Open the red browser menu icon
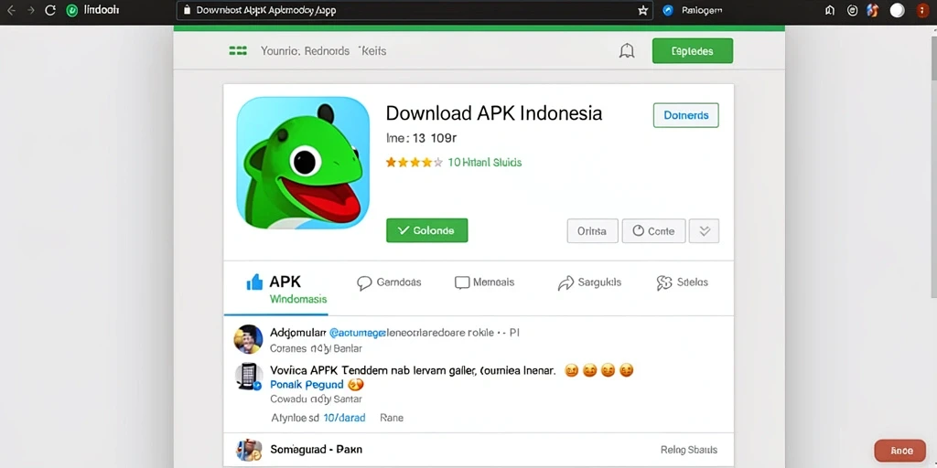The width and height of the screenshot is (937, 468). pos(922,10)
